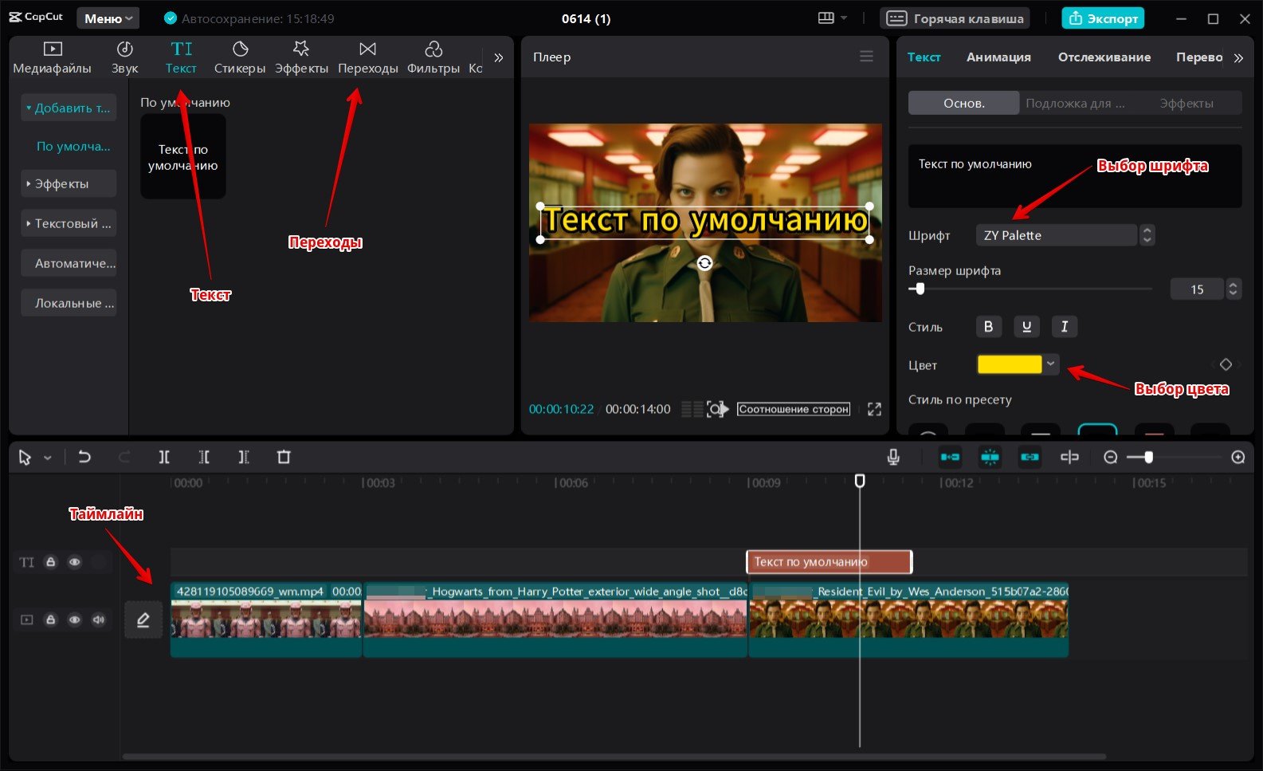This screenshot has width=1263, height=771.
Task: Select the Текст по умолчанию clip on timeline
Action: point(829,562)
